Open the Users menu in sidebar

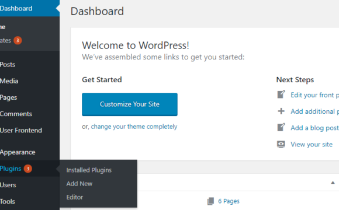coord(30,185)
